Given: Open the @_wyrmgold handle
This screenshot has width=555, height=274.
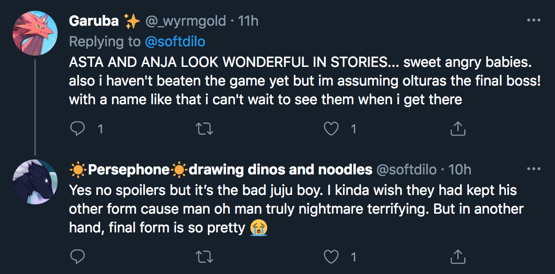Looking at the screenshot, I should (186, 21).
